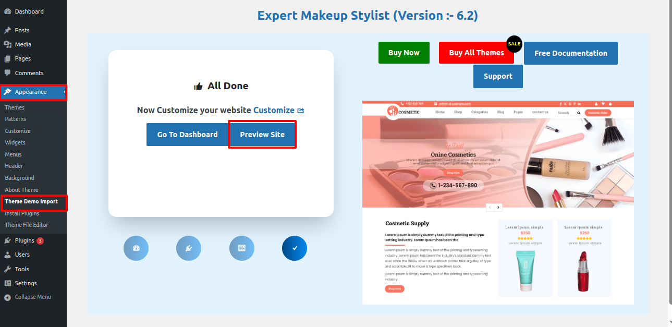Open Theme Demo Import submenu item

point(31,201)
